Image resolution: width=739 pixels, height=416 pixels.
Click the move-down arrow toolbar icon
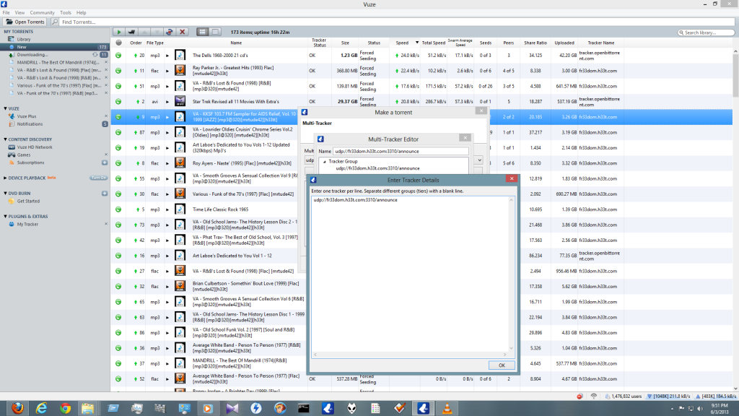[x=157, y=32]
